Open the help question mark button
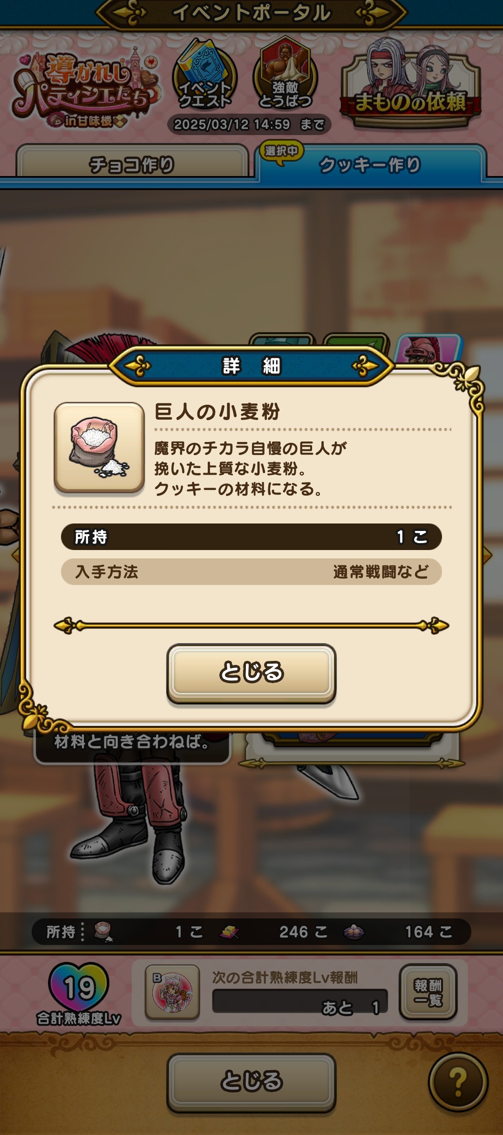 pyautogui.click(x=458, y=1081)
